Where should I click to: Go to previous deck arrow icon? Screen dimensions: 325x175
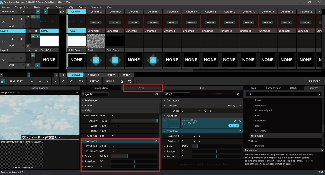61,75
